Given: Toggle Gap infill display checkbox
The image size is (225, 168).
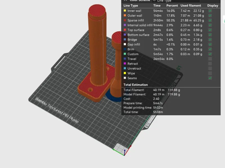Looking at the screenshot, I should pyautogui.click(x=210, y=45).
